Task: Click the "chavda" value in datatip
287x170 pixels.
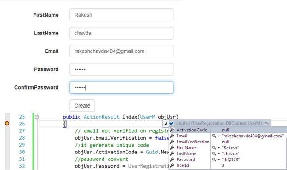Action: pyautogui.click(x=230, y=153)
